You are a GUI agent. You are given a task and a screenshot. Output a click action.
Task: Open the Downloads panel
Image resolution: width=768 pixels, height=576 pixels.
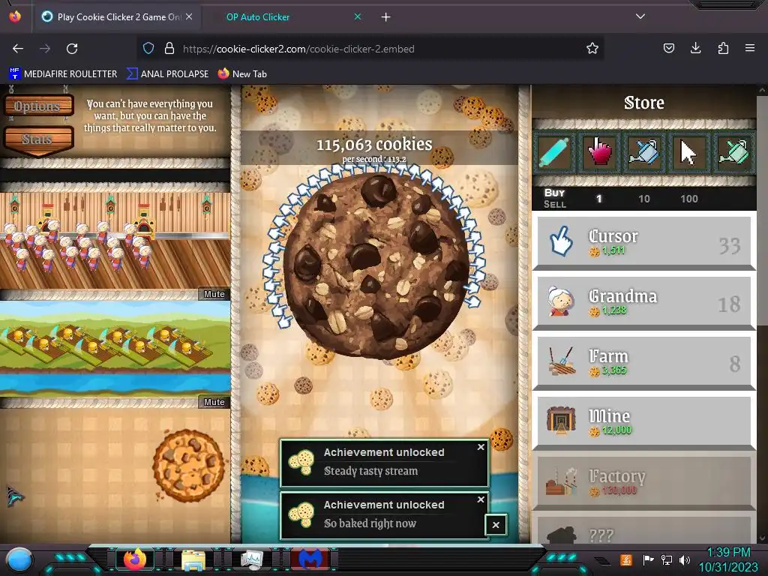click(695, 48)
